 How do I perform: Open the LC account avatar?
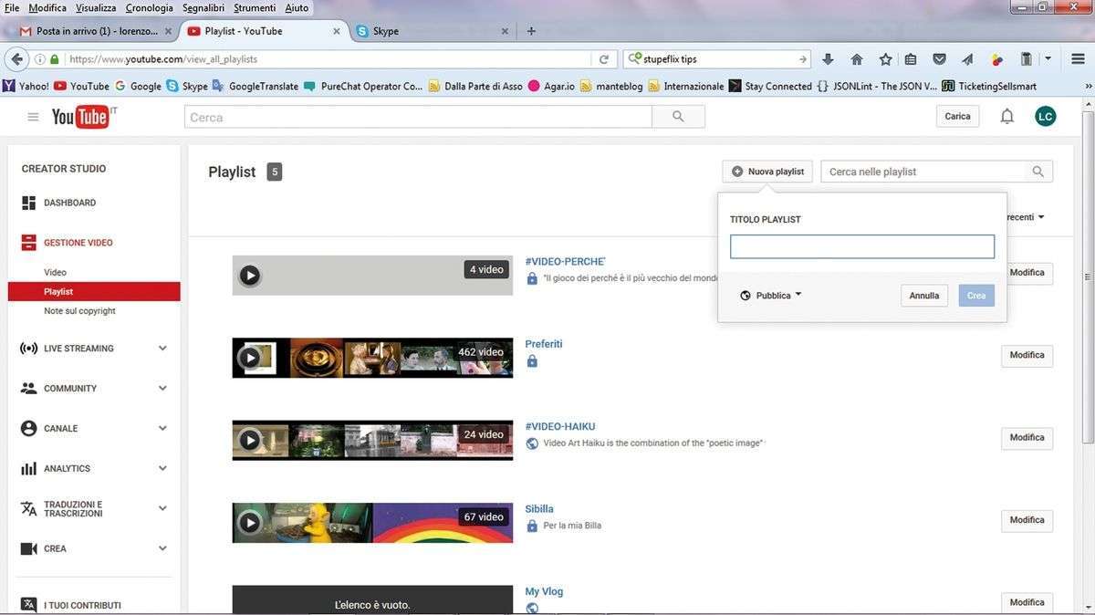[x=1046, y=117]
